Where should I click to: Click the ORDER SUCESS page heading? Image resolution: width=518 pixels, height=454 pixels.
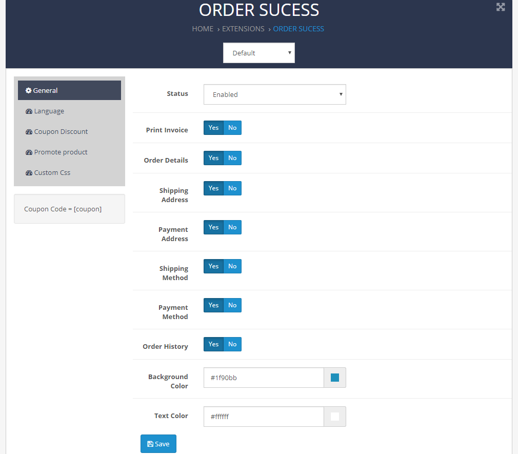259,10
